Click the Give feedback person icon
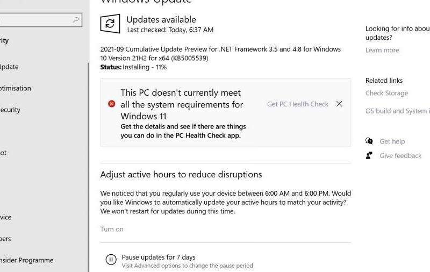This screenshot has width=430, height=272. [x=369, y=155]
